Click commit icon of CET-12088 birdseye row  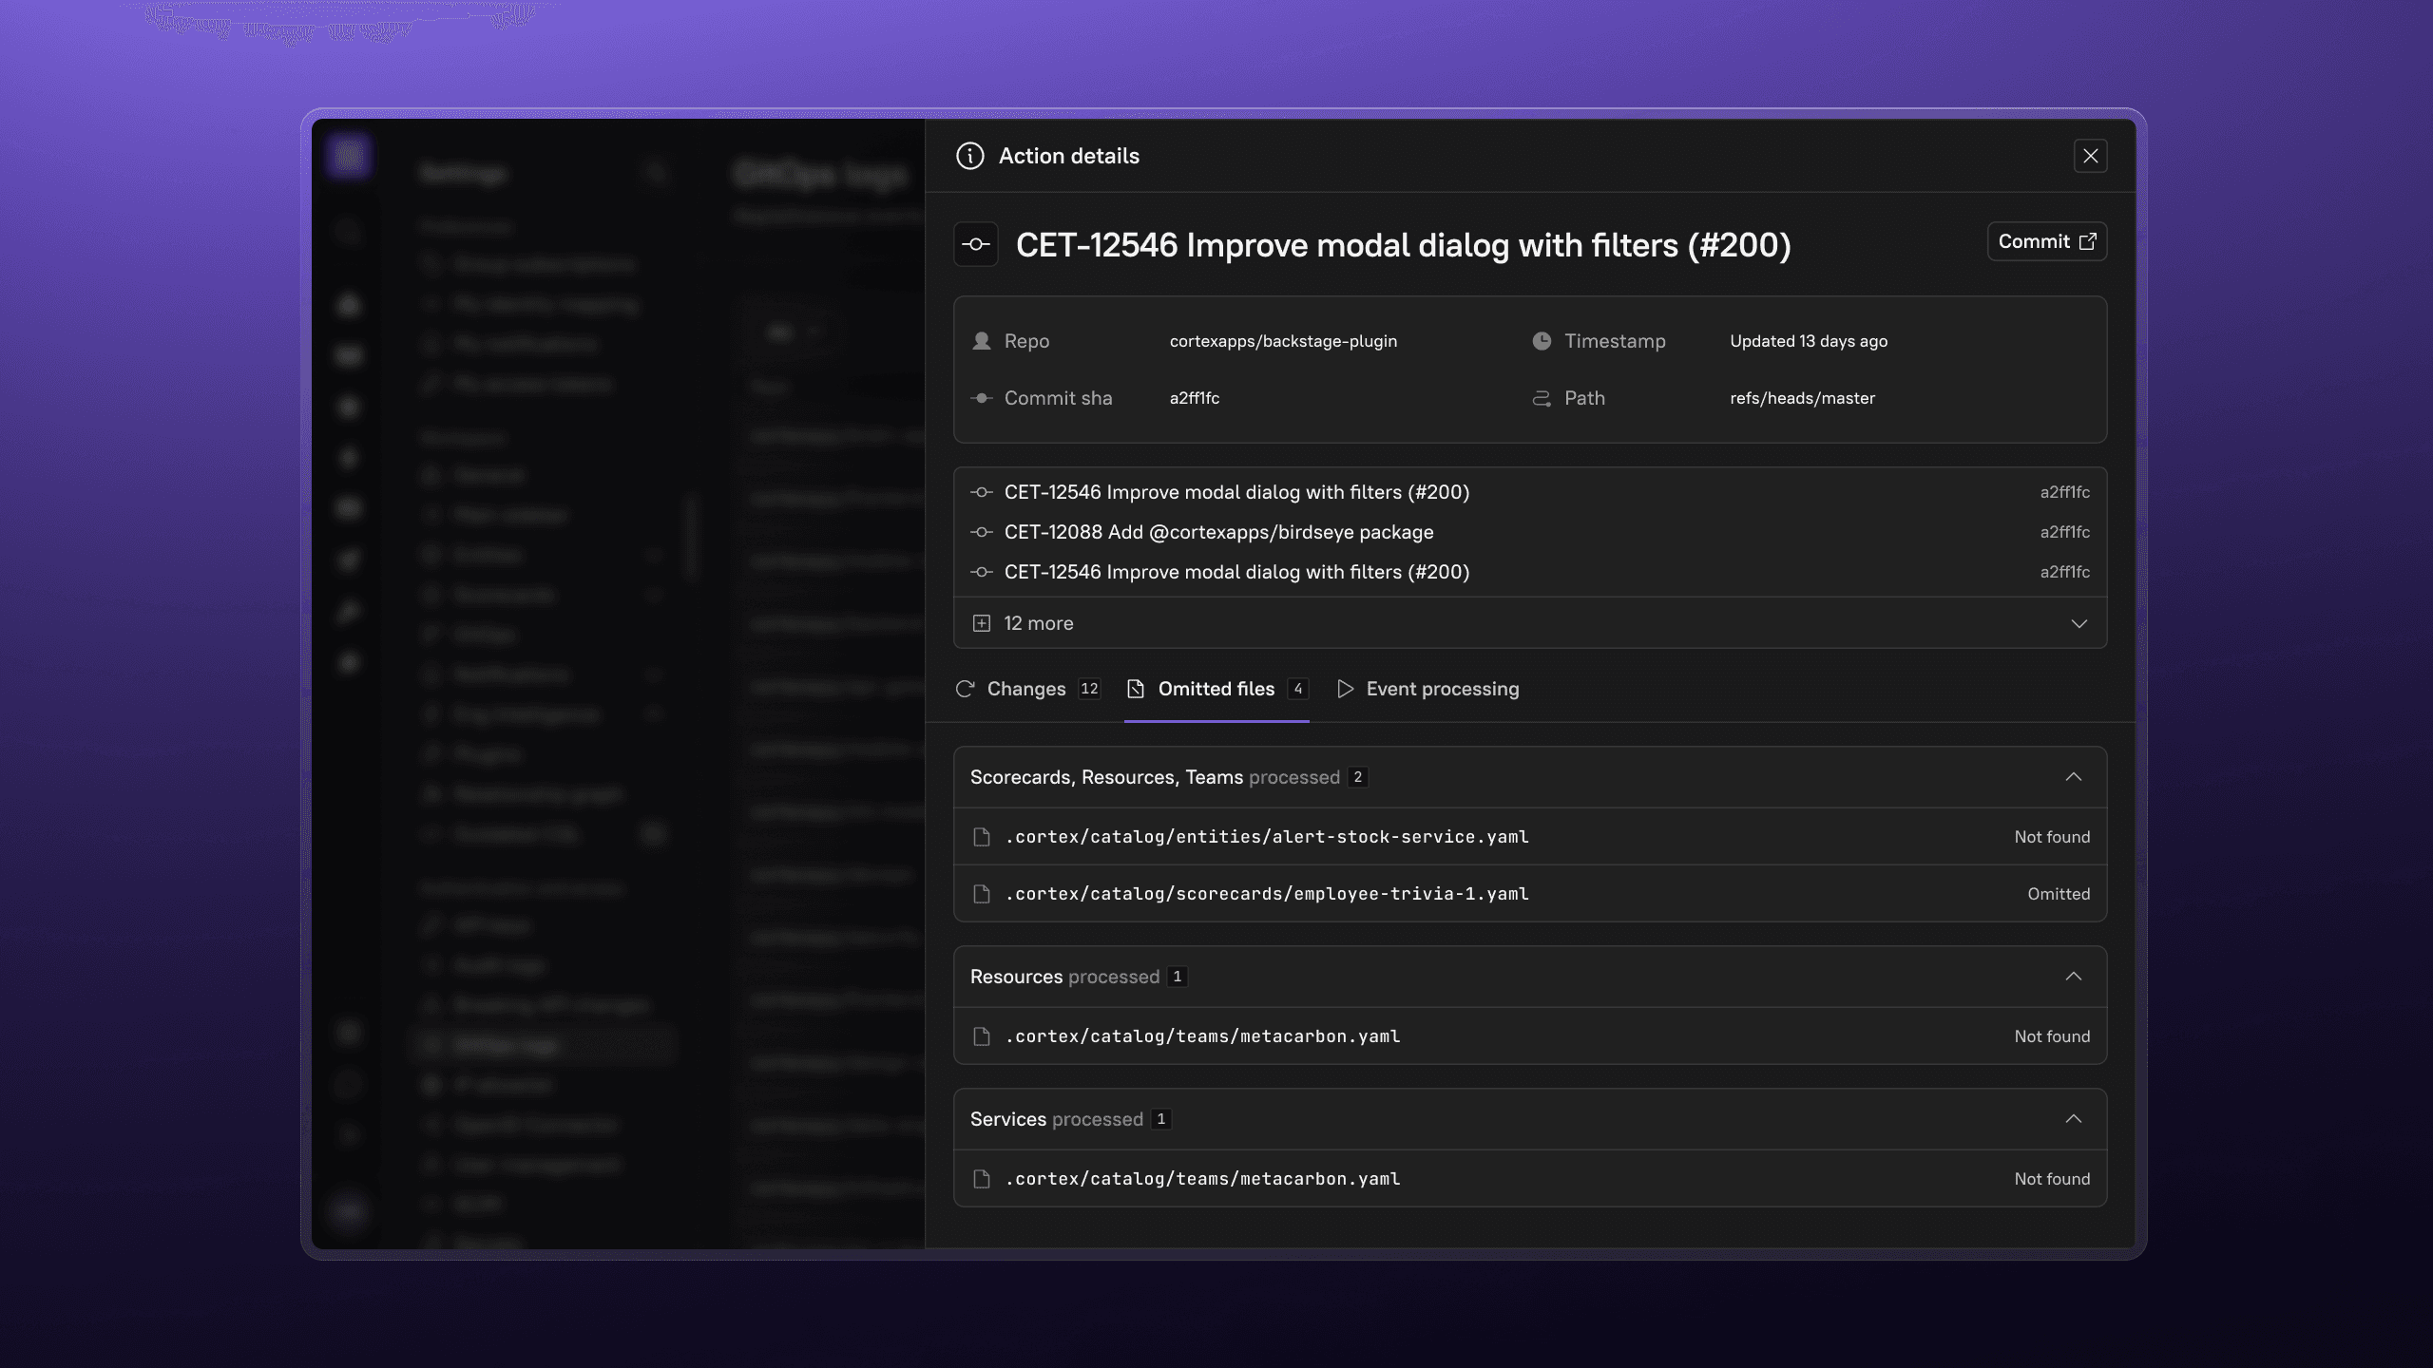click(982, 532)
